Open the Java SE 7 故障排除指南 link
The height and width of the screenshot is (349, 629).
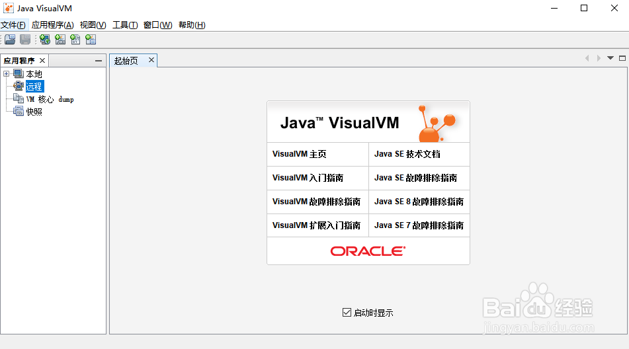pyautogui.click(x=419, y=225)
